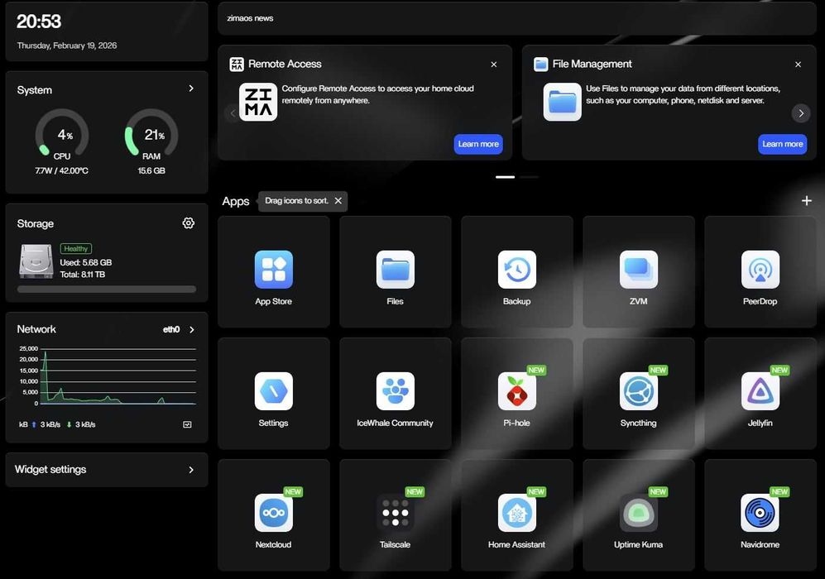Image resolution: width=825 pixels, height=579 pixels.
Task: Click the ZIMA logo in Remote Access card
Action: (x=258, y=102)
